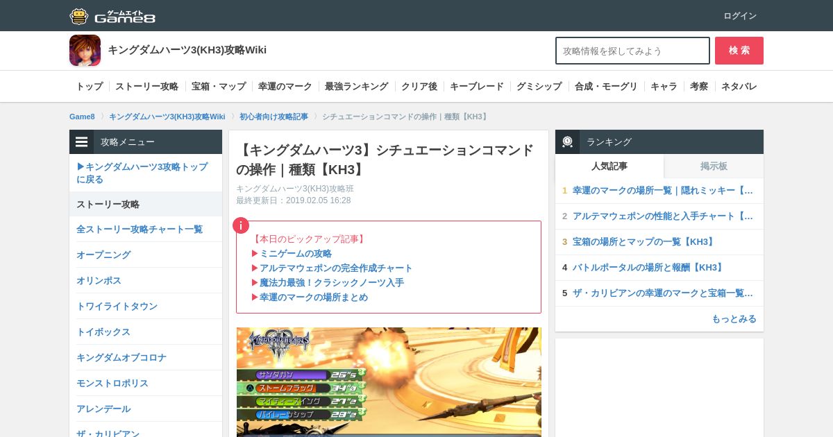The width and height of the screenshot is (833, 437).
Task: Open トイボックス sidebar link
Action: [103, 332]
